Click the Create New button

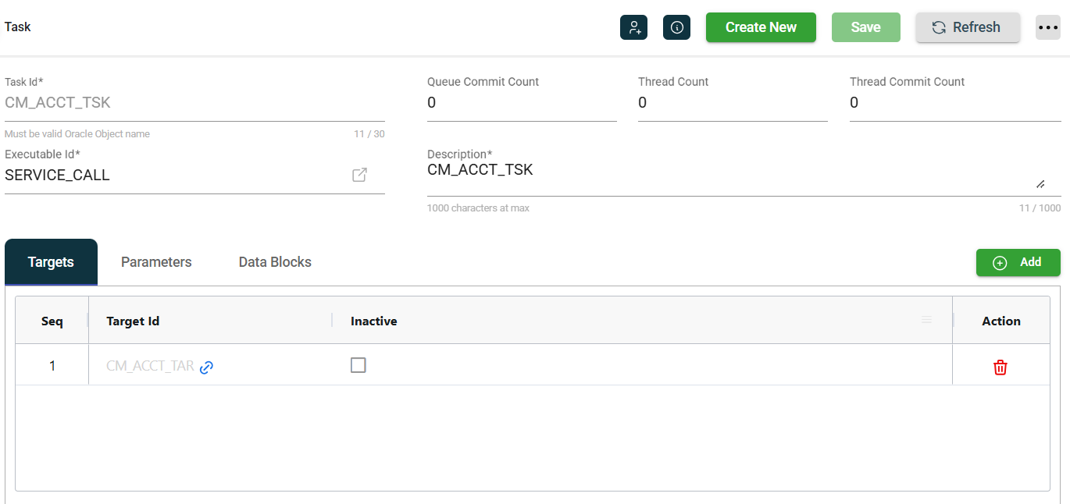pos(761,27)
